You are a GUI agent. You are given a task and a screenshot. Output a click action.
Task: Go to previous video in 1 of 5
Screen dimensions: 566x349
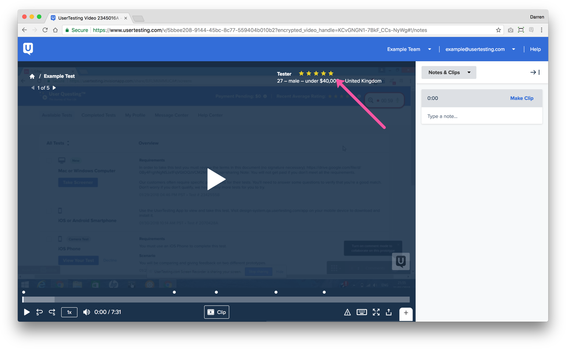pyautogui.click(x=33, y=88)
